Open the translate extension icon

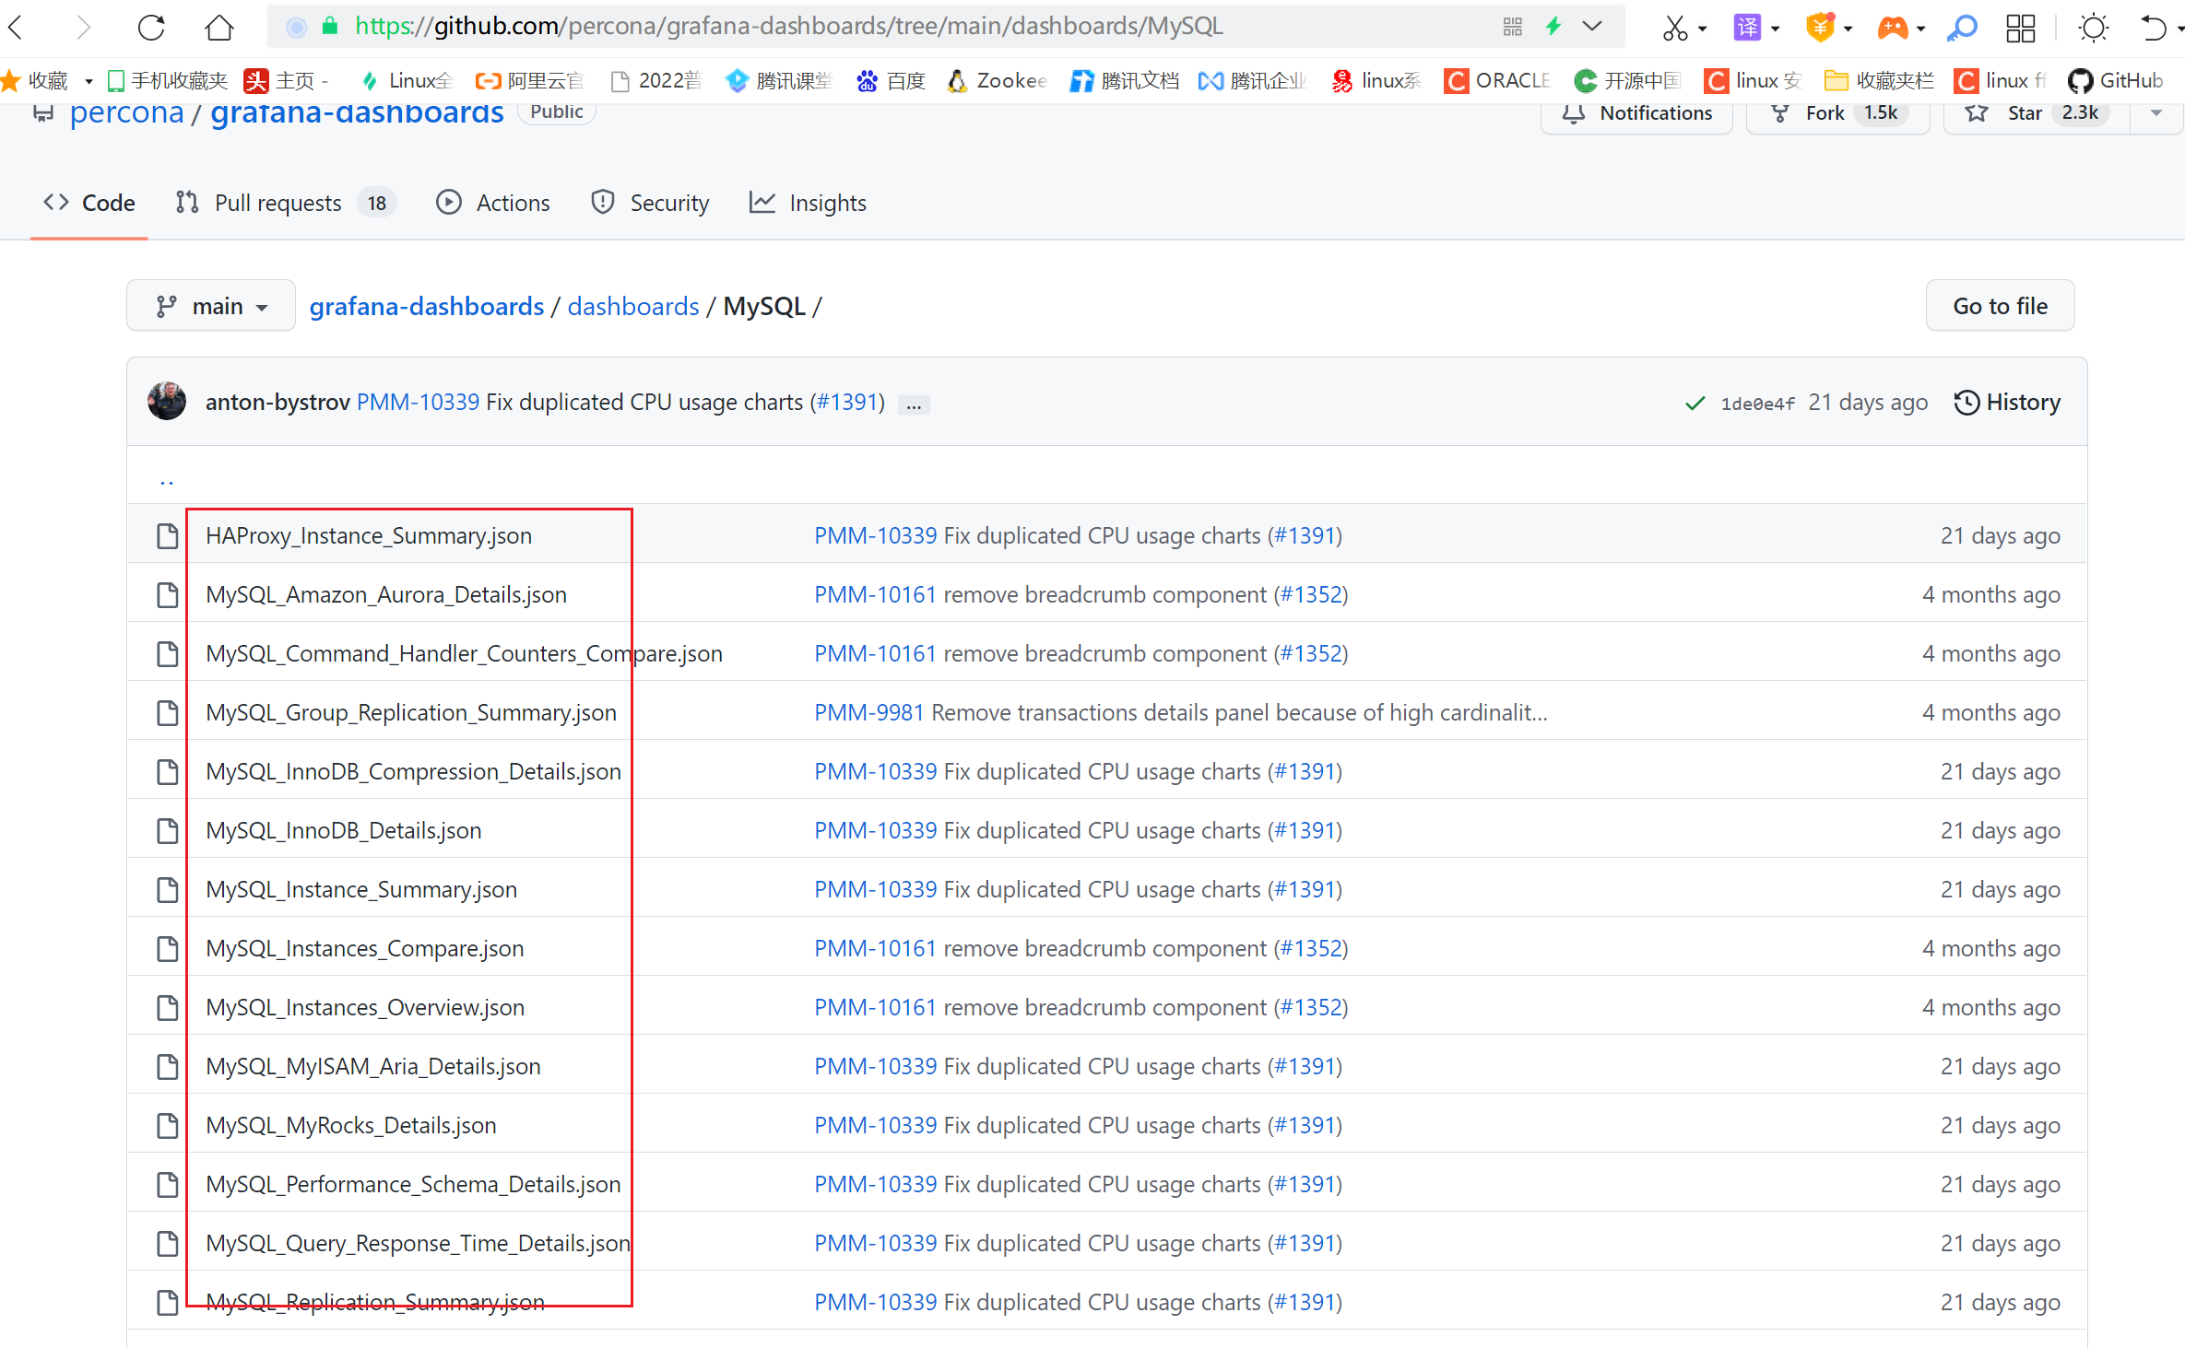(x=1747, y=28)
